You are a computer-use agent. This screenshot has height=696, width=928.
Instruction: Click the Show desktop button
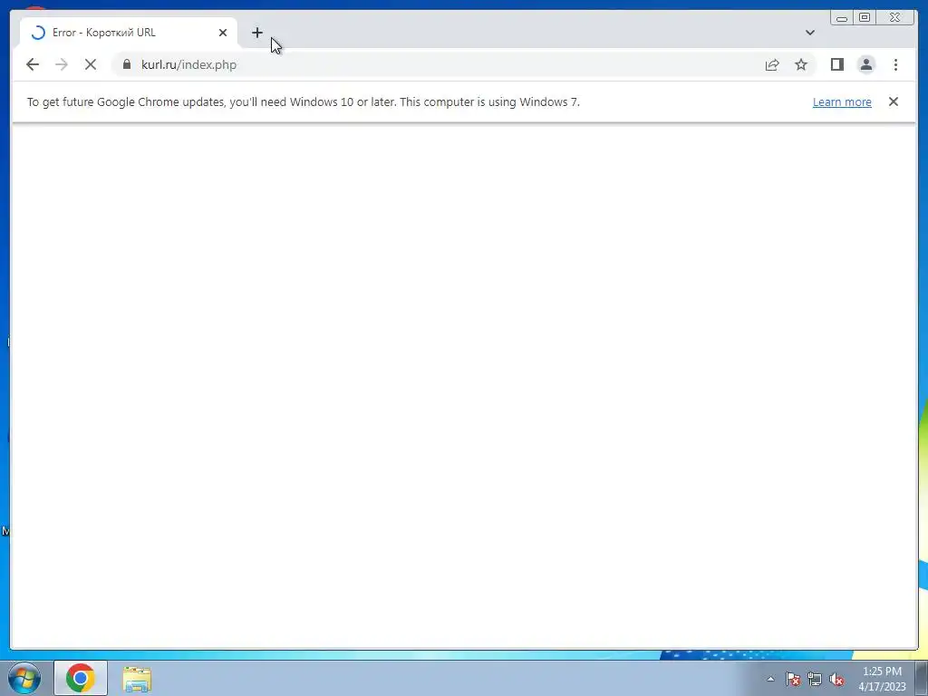pos(922,678)
